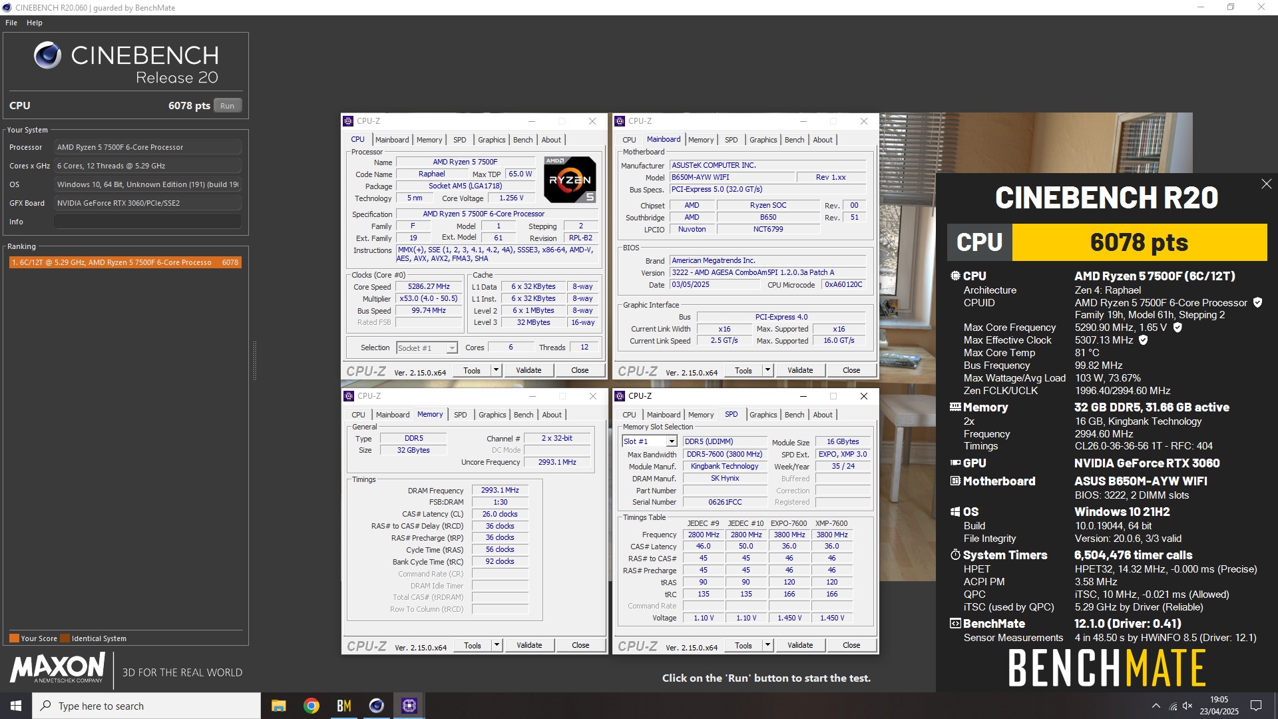Click the search magnifier in the taskbar
The height and width of the screenshot is (719, 1278).
click(46, 706)
